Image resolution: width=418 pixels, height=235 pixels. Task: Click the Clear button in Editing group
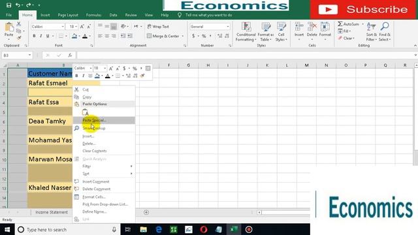click(x=346, y=39)
